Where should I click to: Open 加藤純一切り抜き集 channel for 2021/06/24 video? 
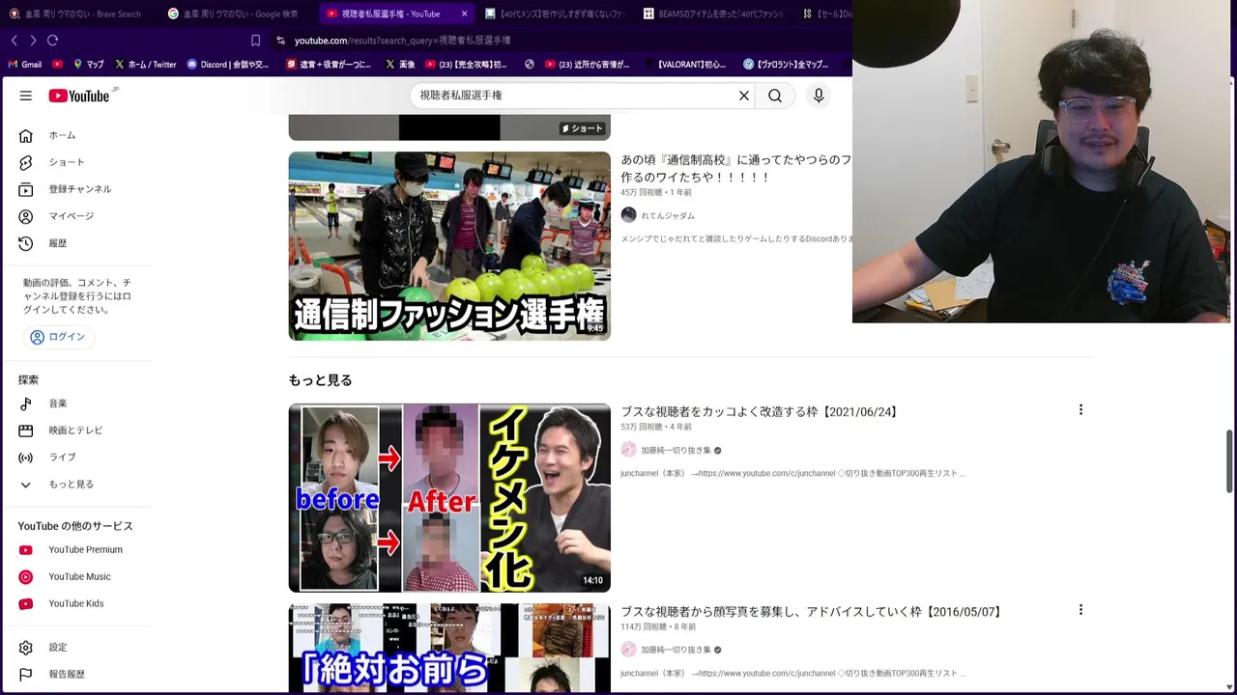[676, 450]
